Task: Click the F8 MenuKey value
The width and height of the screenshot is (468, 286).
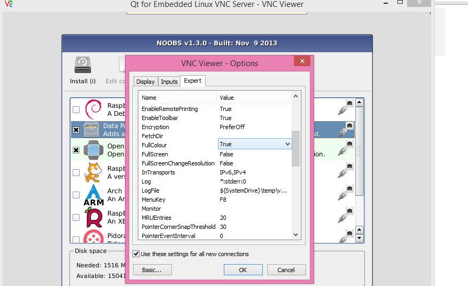Action: point(223,200)
